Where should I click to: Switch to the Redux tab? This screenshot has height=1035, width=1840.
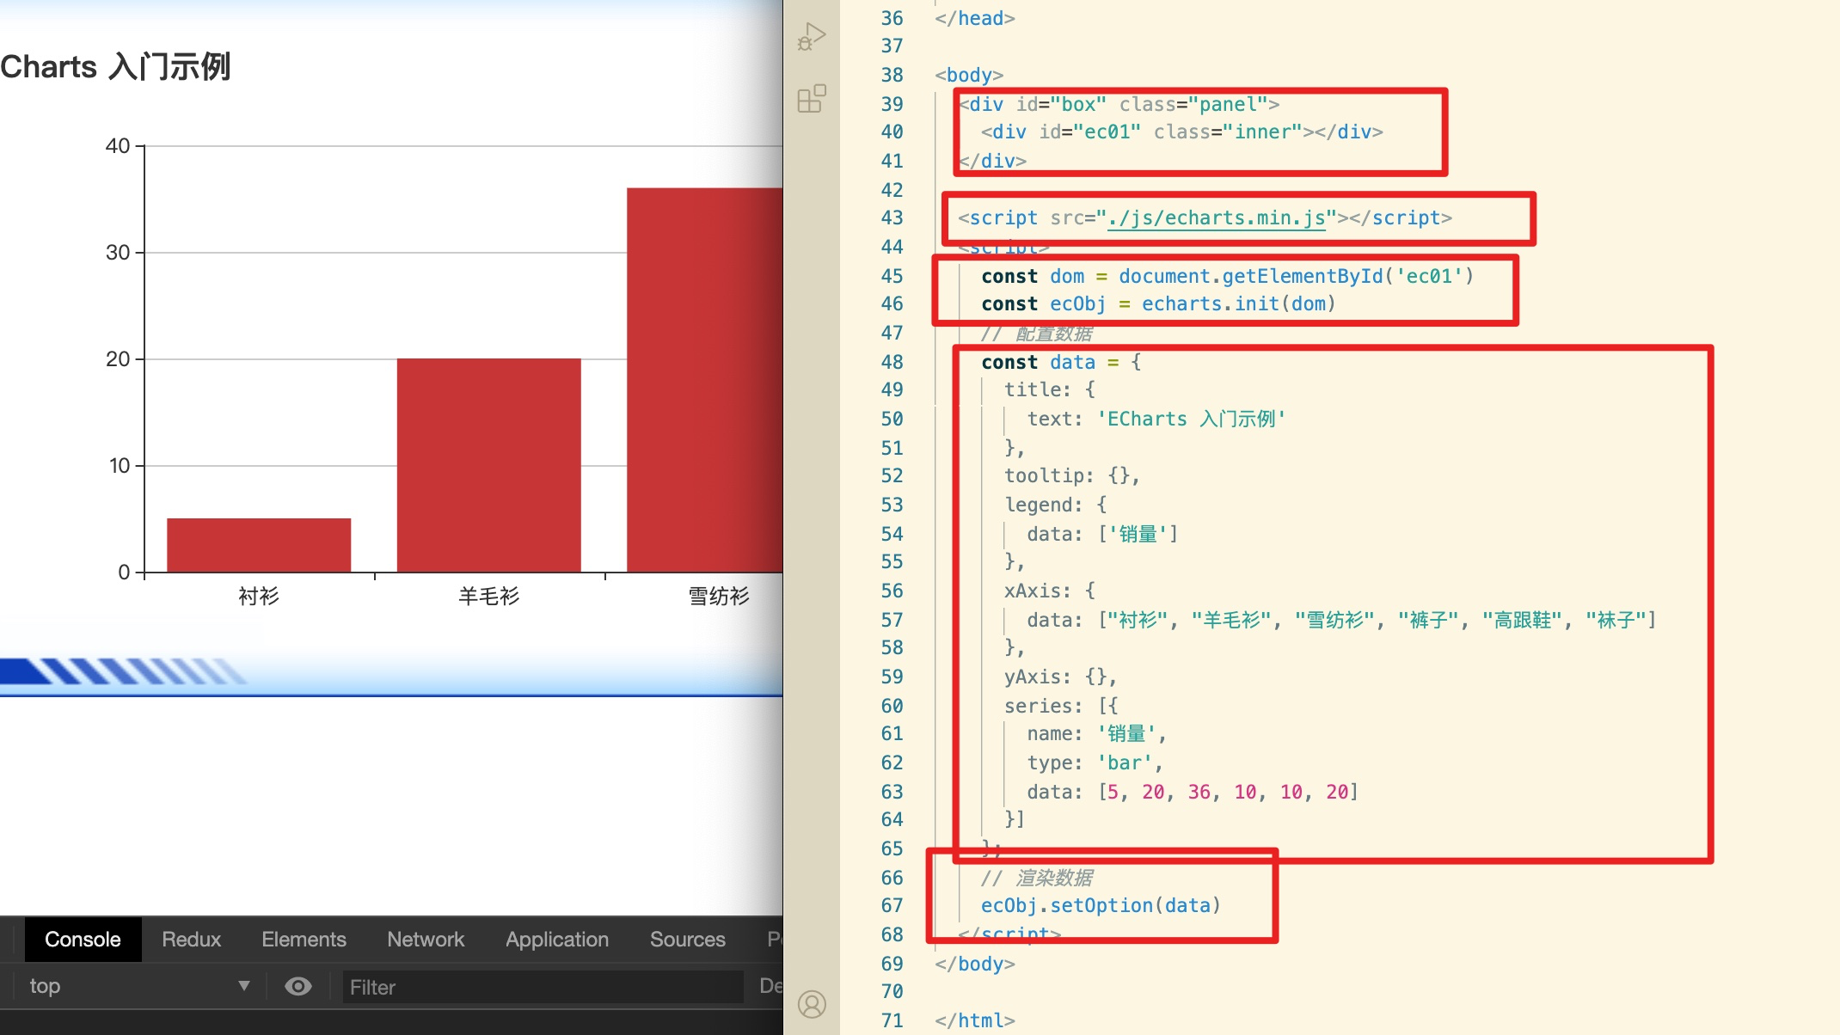click(191, 940)
